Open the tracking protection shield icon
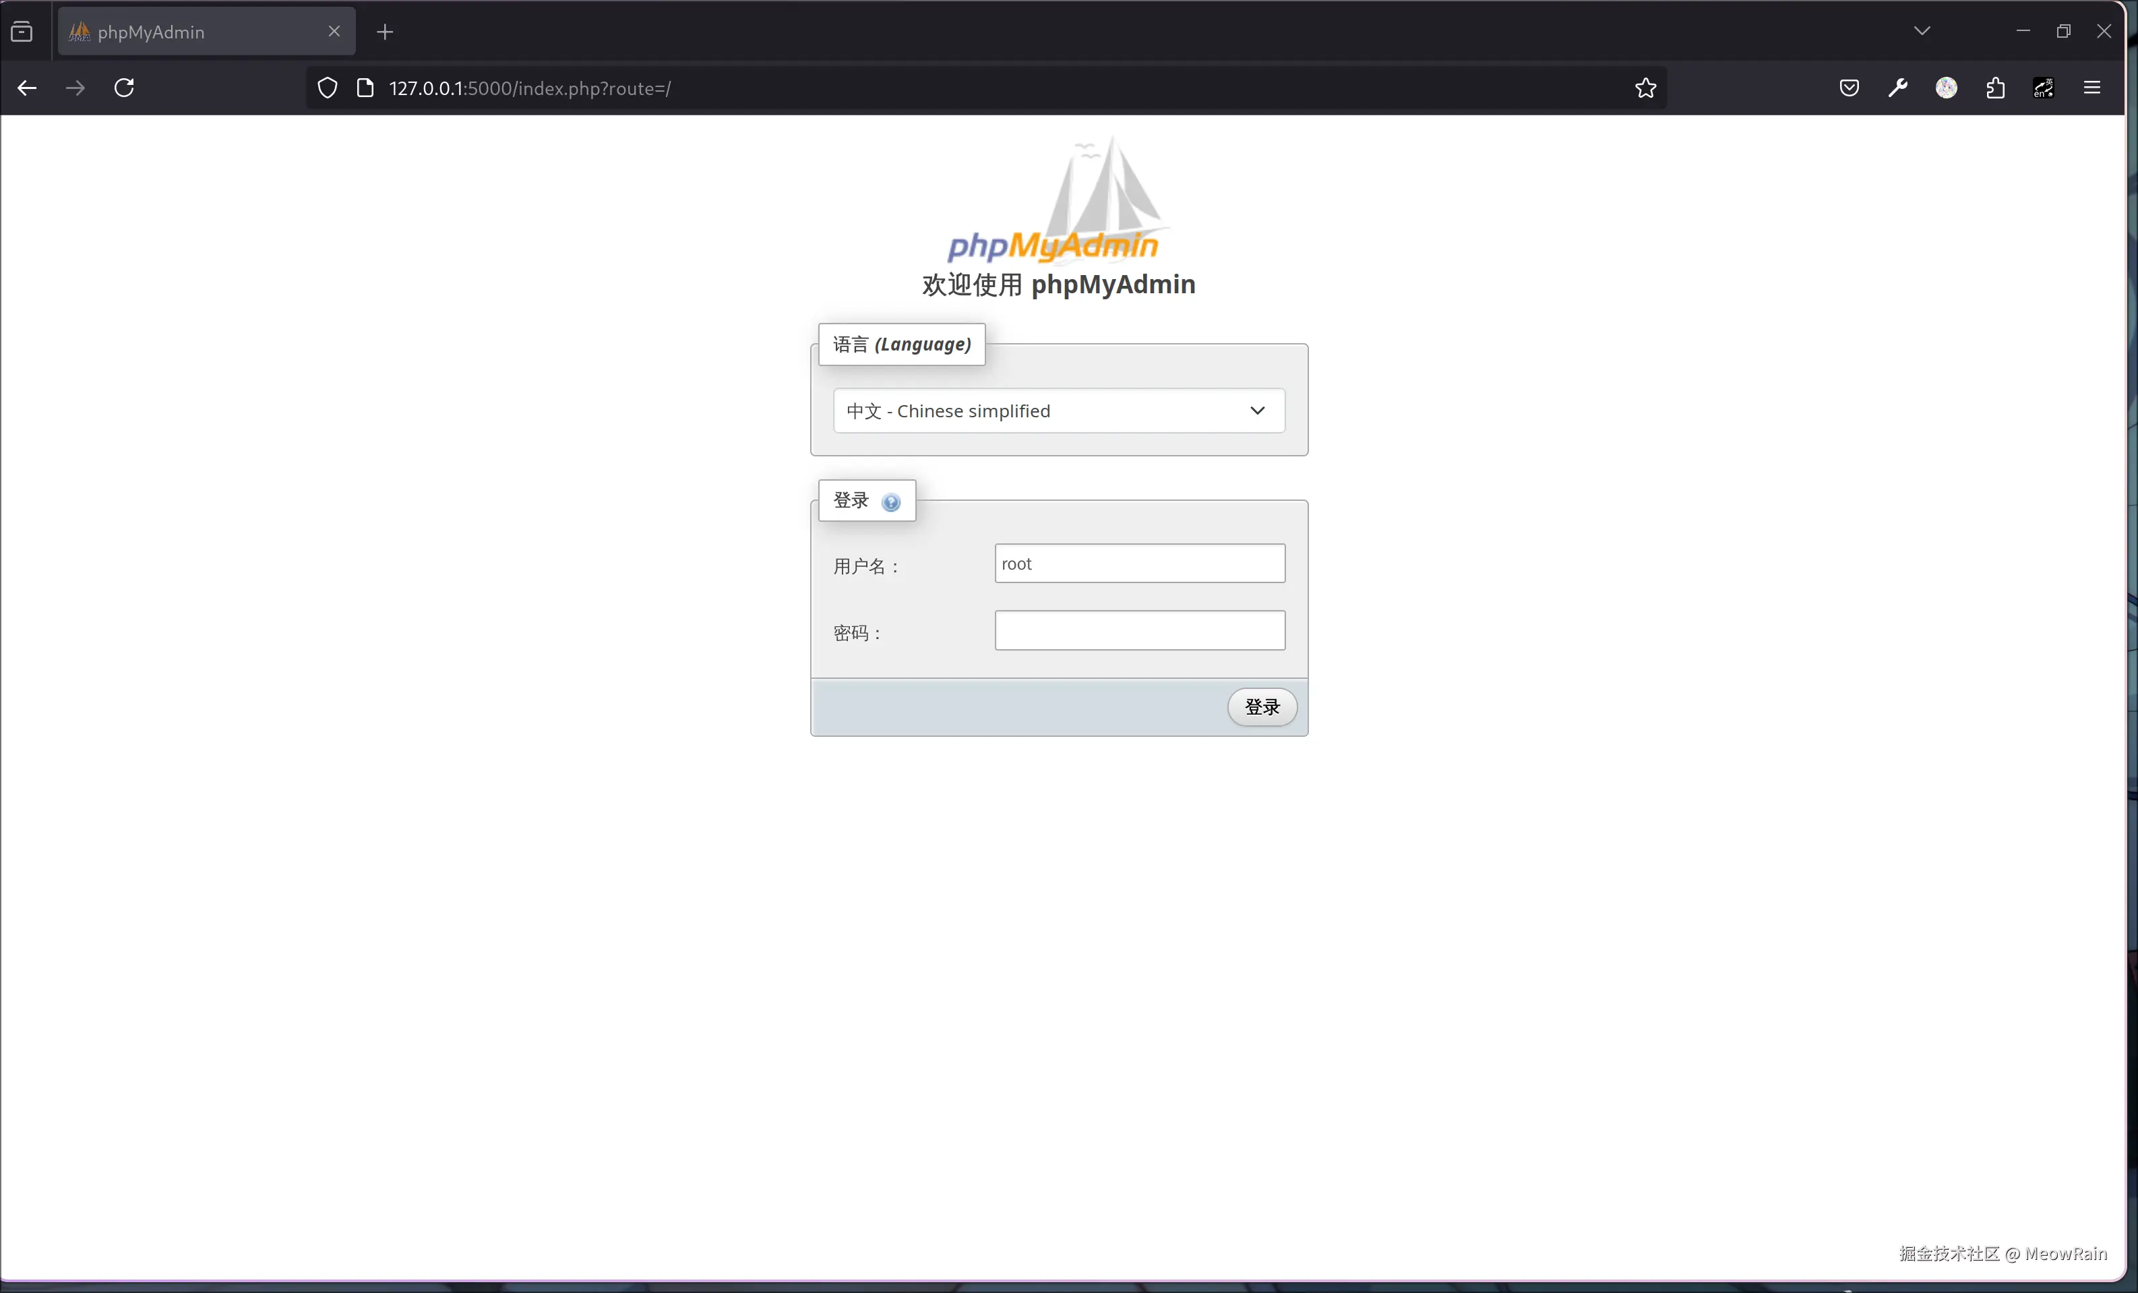 (x=327, y=88)
